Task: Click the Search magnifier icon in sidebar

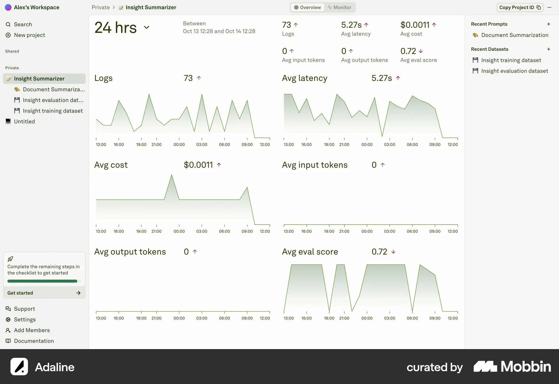Action: [x=8, y=24]
